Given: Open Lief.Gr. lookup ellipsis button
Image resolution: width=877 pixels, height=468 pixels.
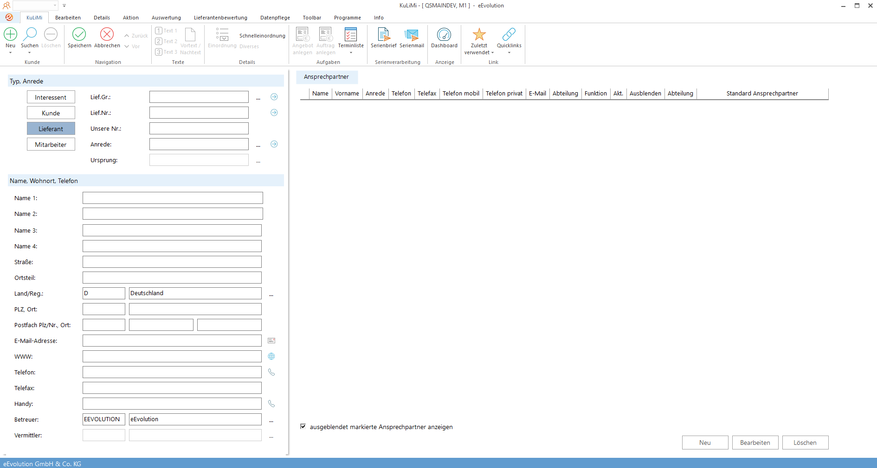Looking at the screenshot, I should 258,98.
